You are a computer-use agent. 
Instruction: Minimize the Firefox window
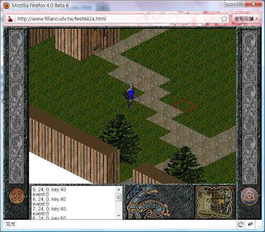[x=230, y=4]
